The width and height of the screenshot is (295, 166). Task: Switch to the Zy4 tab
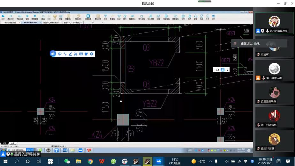(x=93, y=23)
